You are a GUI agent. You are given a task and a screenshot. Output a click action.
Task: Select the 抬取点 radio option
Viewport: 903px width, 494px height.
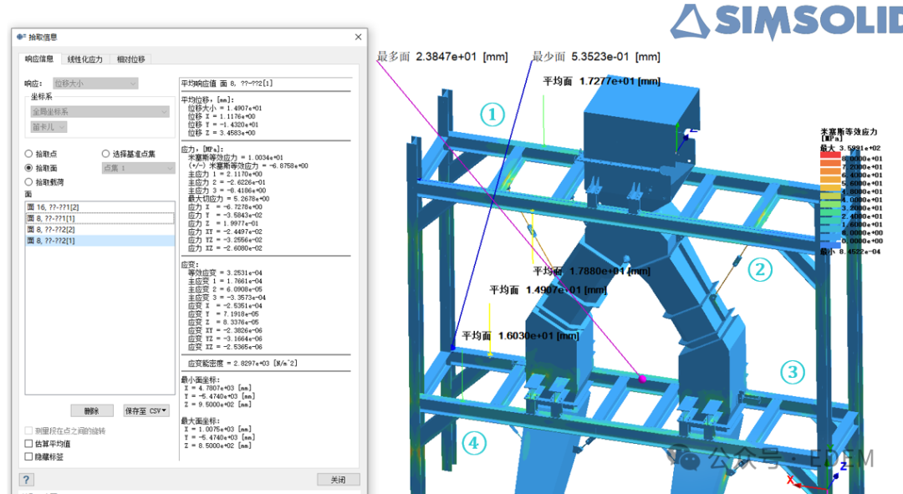[29, 154]
